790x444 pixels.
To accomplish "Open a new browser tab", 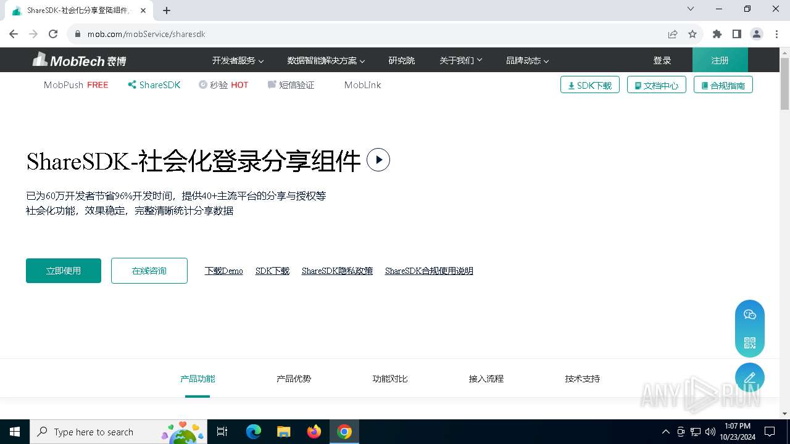I will 167,10.
